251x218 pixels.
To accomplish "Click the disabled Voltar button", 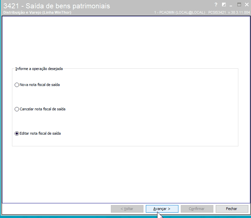I will [x=127, y=209].
